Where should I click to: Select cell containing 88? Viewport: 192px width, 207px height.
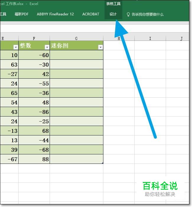pos(34,159)
